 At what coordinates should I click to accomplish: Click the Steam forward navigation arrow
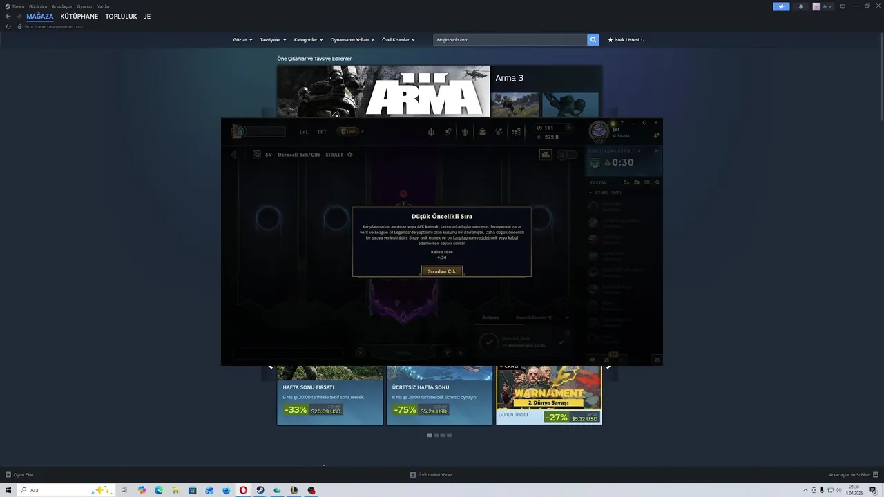coord(19,17)
